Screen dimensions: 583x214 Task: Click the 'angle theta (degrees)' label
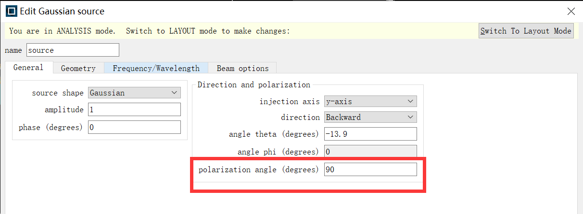(274, 134)
